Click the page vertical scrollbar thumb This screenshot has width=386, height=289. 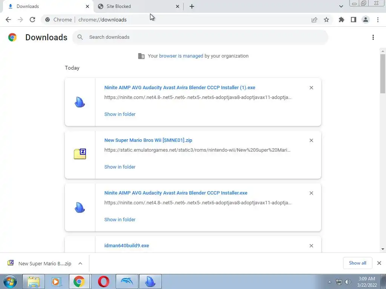[383, 74]
